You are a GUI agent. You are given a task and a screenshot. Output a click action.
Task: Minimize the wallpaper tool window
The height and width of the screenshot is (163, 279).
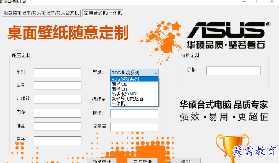tap(244, 2)
